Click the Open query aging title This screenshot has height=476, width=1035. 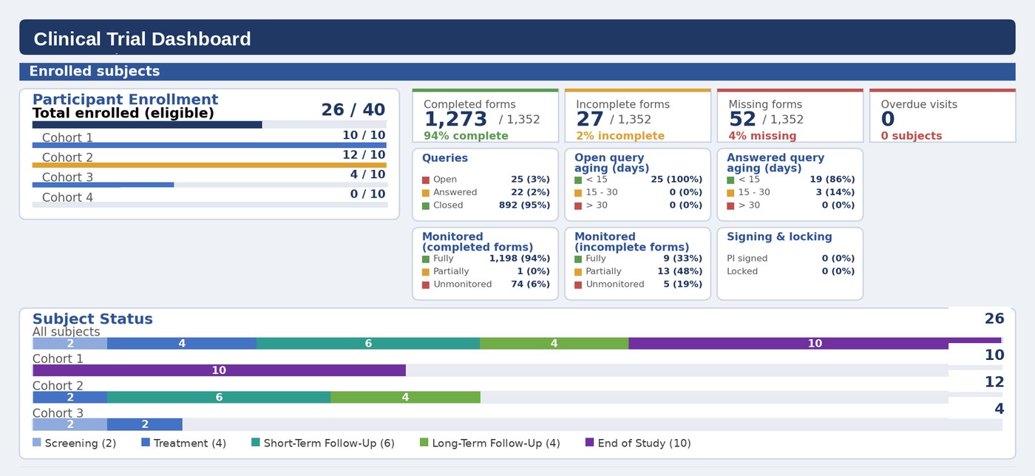coord(609,163)
